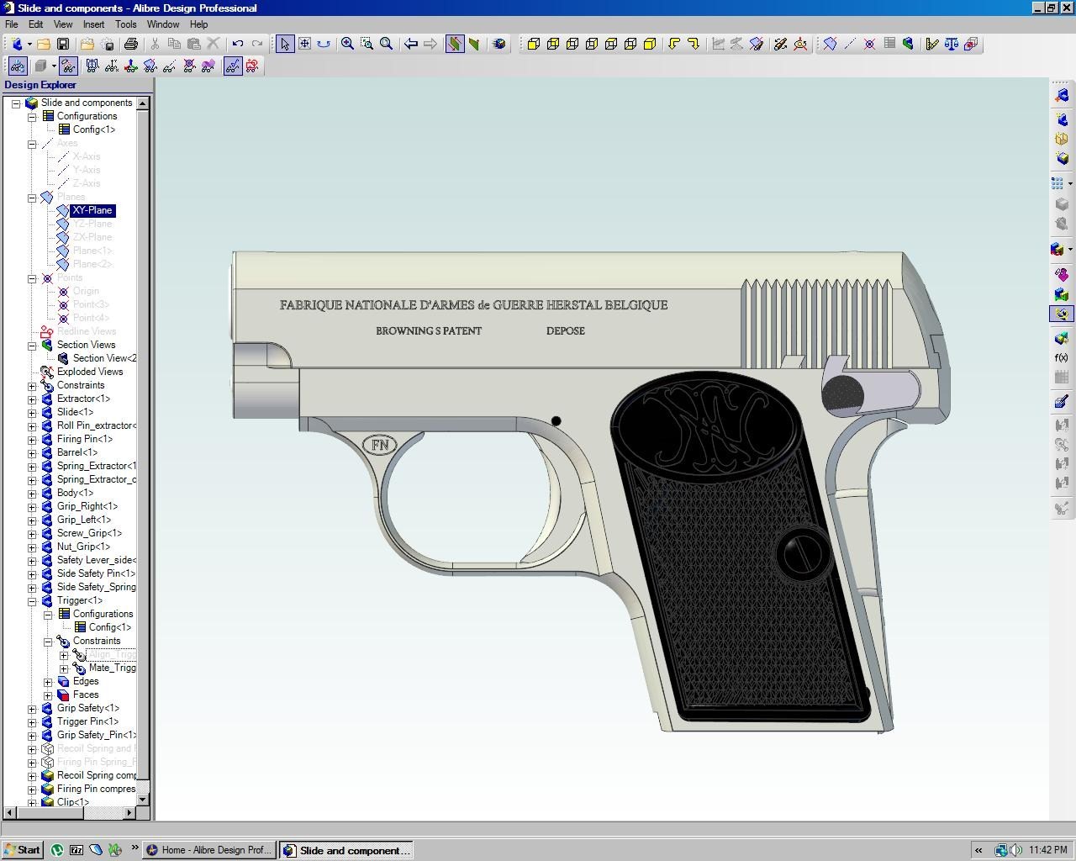
Task: Open the pattern grid dropdown in right toolbar
Action: pos(1069,182)
